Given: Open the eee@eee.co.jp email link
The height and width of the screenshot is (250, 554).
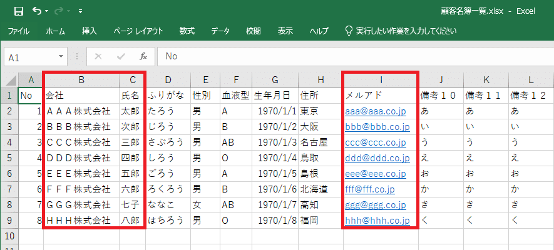Looking at the screenshot, I should (376, 174).
